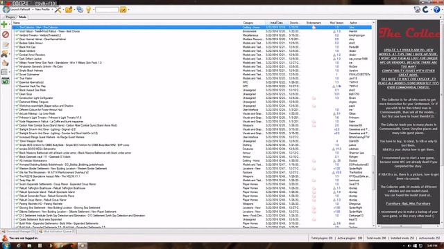Toggle the checkmark for Clean Soup
Screen dimensions: 444x249
[17, 94]
